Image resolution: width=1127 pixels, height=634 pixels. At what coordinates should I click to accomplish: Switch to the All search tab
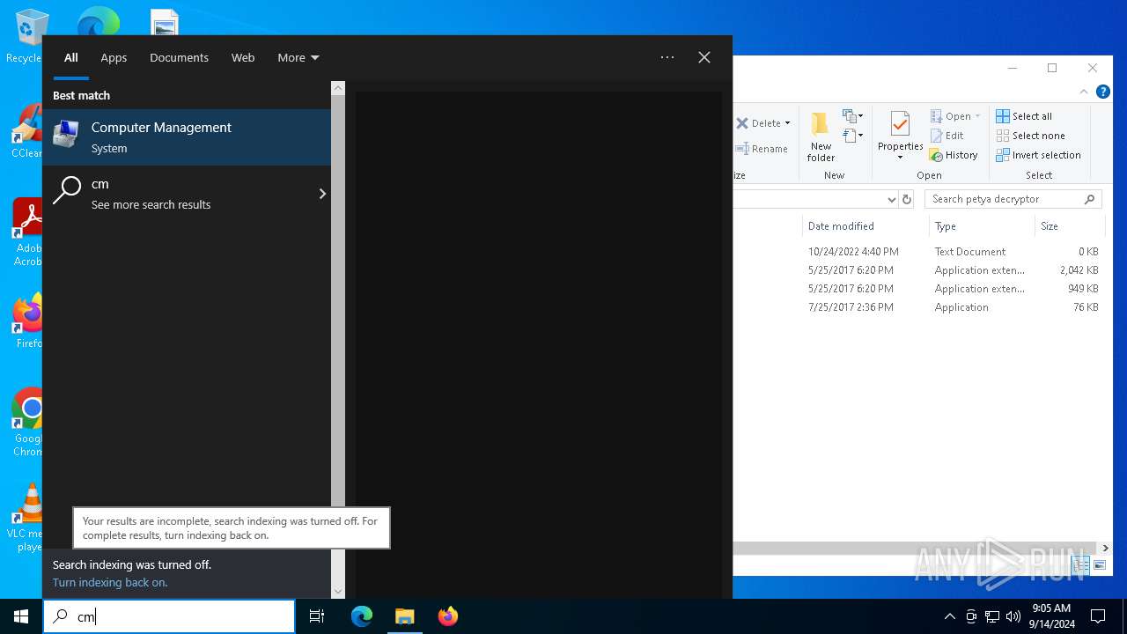pos(71,57)
